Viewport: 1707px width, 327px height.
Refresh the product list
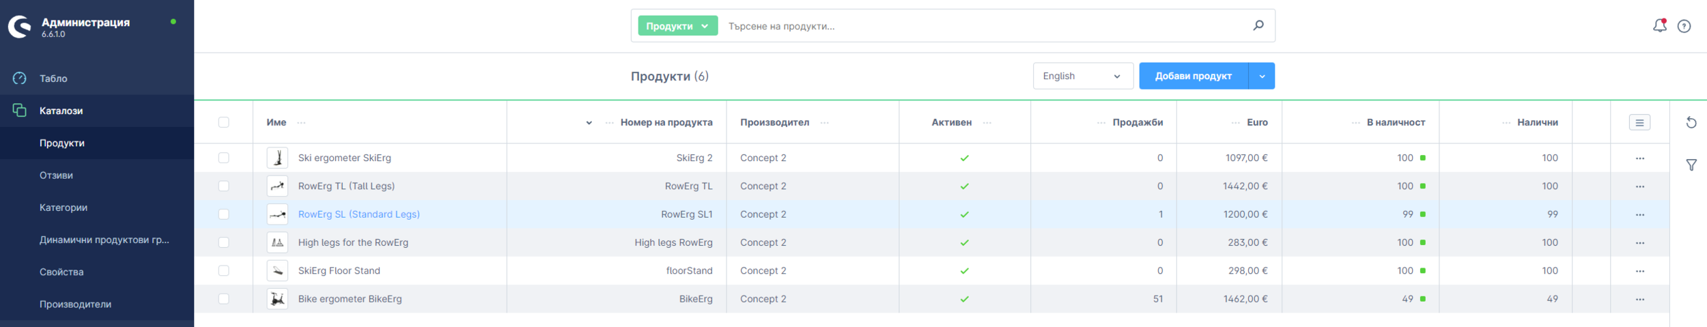tap(1691, 123)
